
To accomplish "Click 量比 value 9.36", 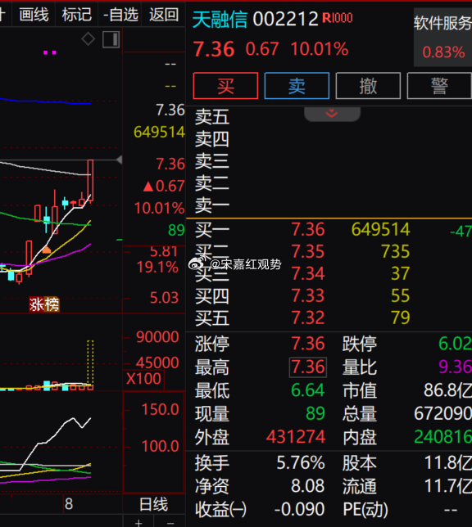I will 455,367.
